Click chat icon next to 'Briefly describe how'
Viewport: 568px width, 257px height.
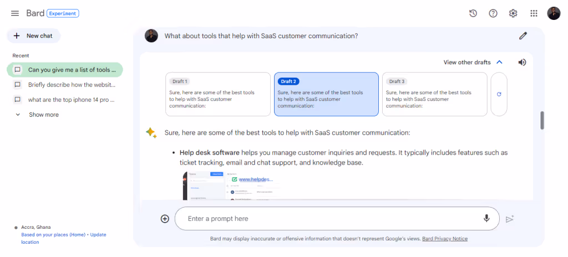17,85
